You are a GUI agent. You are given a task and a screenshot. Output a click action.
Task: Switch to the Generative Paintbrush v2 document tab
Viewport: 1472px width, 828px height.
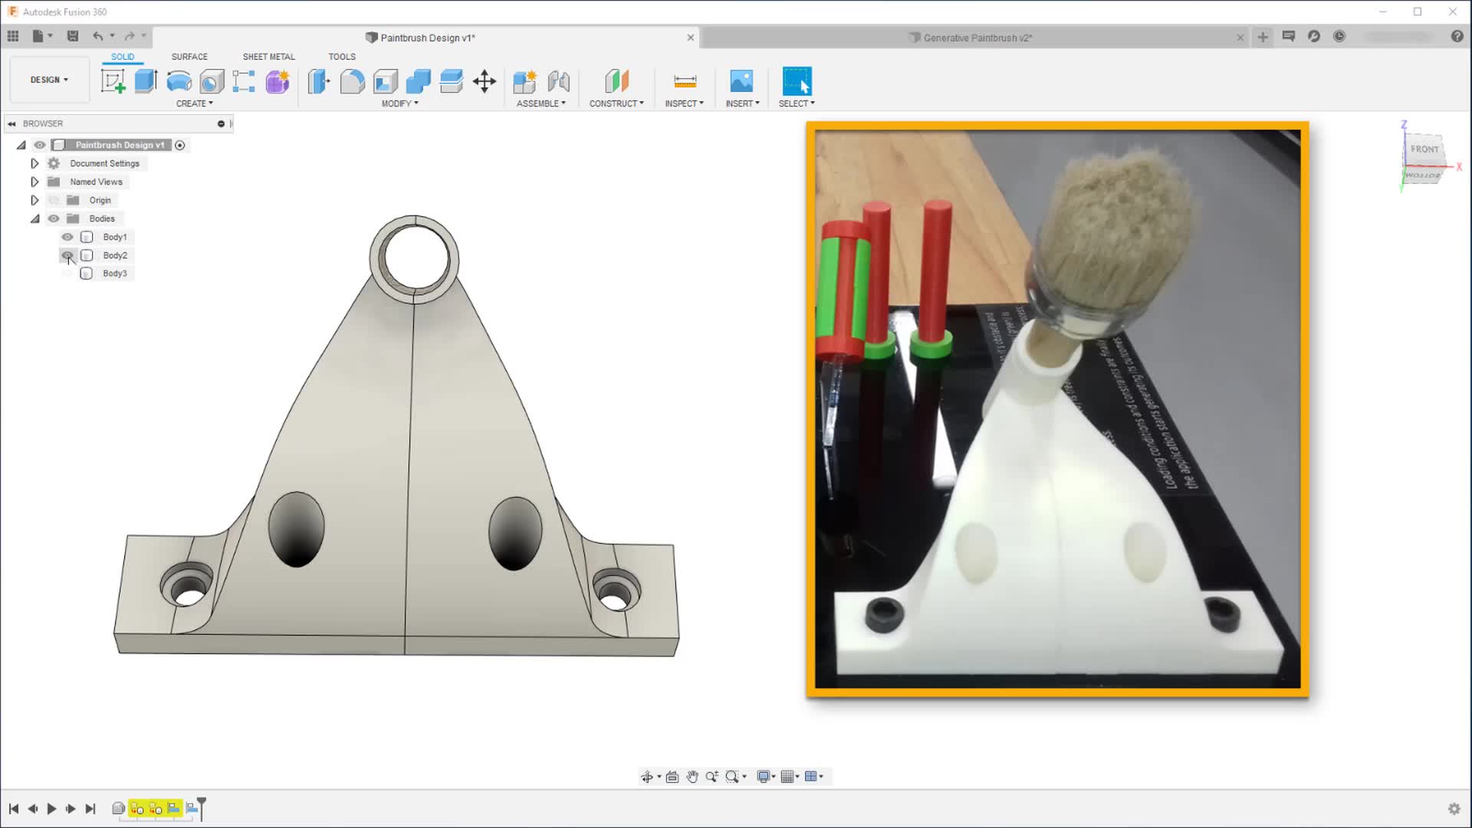[x=977, y=38]
